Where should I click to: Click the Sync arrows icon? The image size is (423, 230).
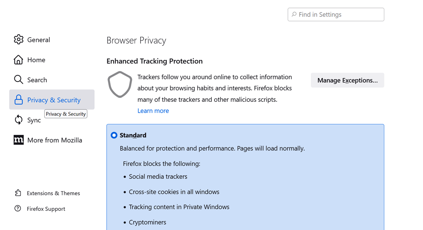point(18,120)
